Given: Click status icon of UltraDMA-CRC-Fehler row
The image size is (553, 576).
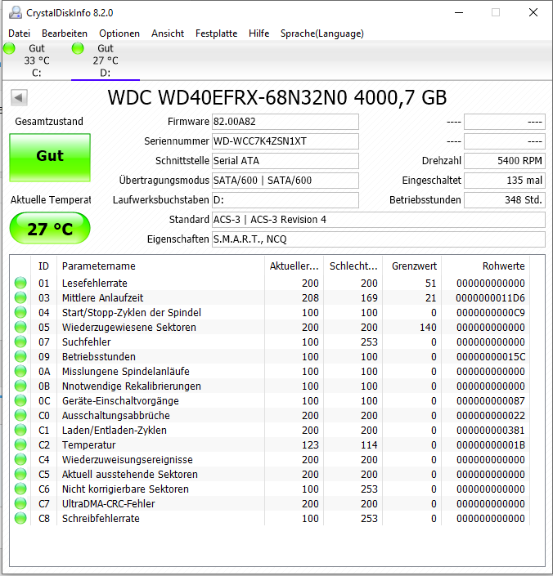Looking at the screenshot, I should pos(20,503).
